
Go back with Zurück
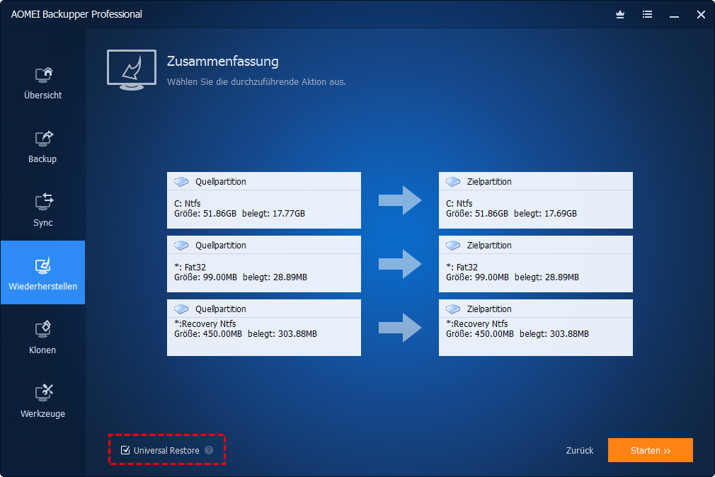[x=580, y=451]
